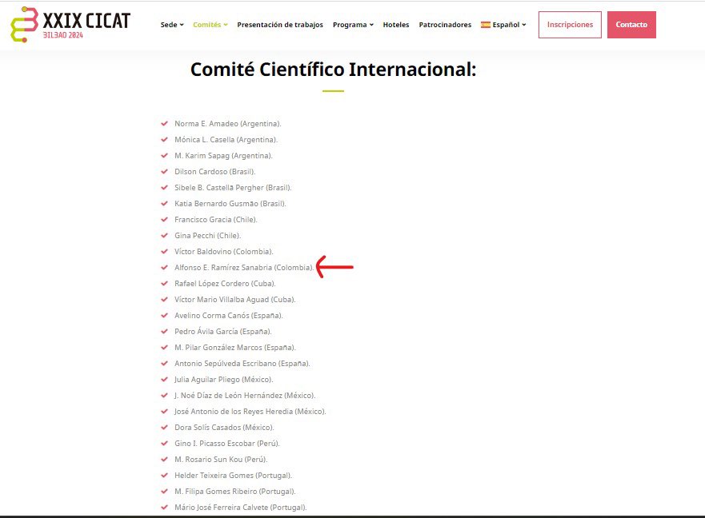This screenshot has height=518, width=705.
Task: Select M. Karim Sapag (Argentina) entry
Action: tap(223, 155)
